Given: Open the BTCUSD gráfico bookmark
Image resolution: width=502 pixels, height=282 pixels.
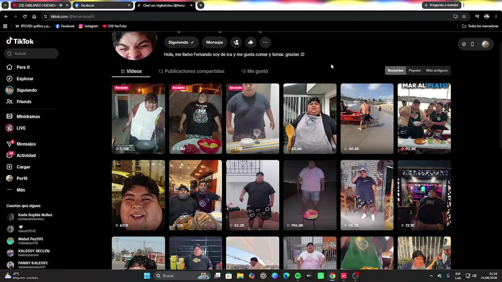Looking at the screenshot, I should click(33, 26).
